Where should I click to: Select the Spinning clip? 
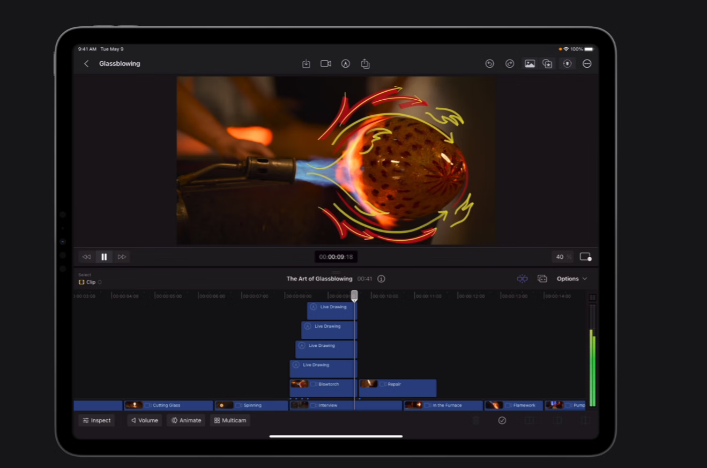click(251, 405)
